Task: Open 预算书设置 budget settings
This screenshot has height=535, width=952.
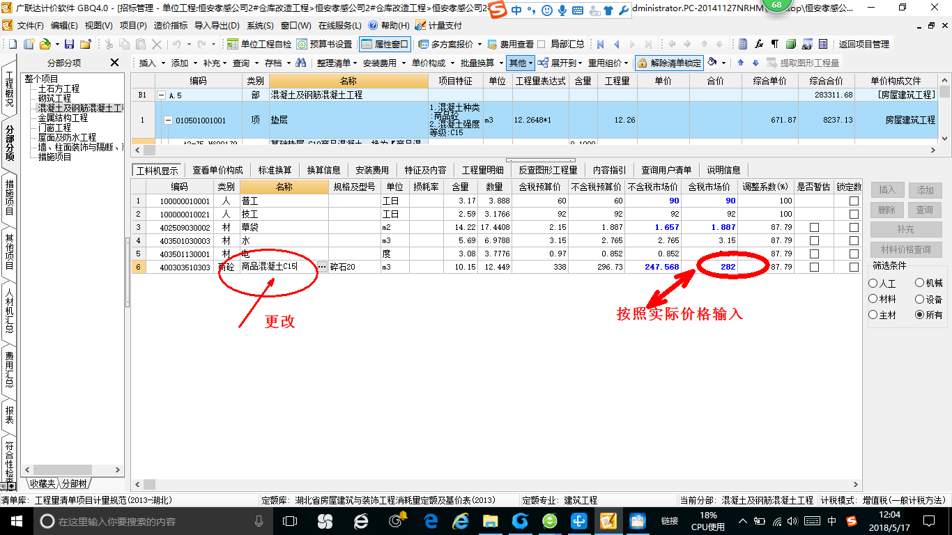Action: point(325,44)
